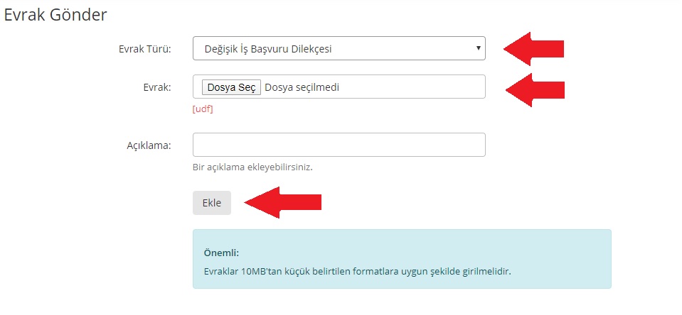
Task: Open the Evrak Türü dropdown
Action: (339, 49)
